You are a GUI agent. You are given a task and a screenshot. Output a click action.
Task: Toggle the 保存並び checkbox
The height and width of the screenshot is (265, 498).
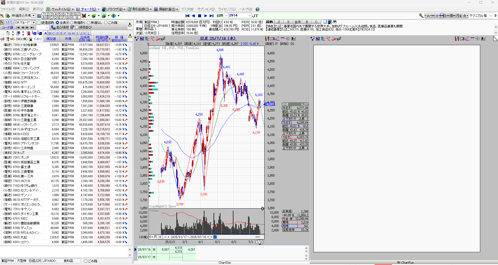click(x=77, y=27)
